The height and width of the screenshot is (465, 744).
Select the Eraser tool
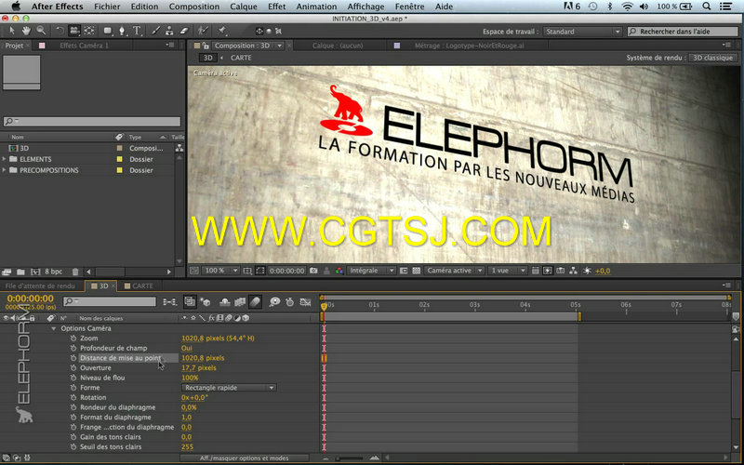tap(184, 31)
